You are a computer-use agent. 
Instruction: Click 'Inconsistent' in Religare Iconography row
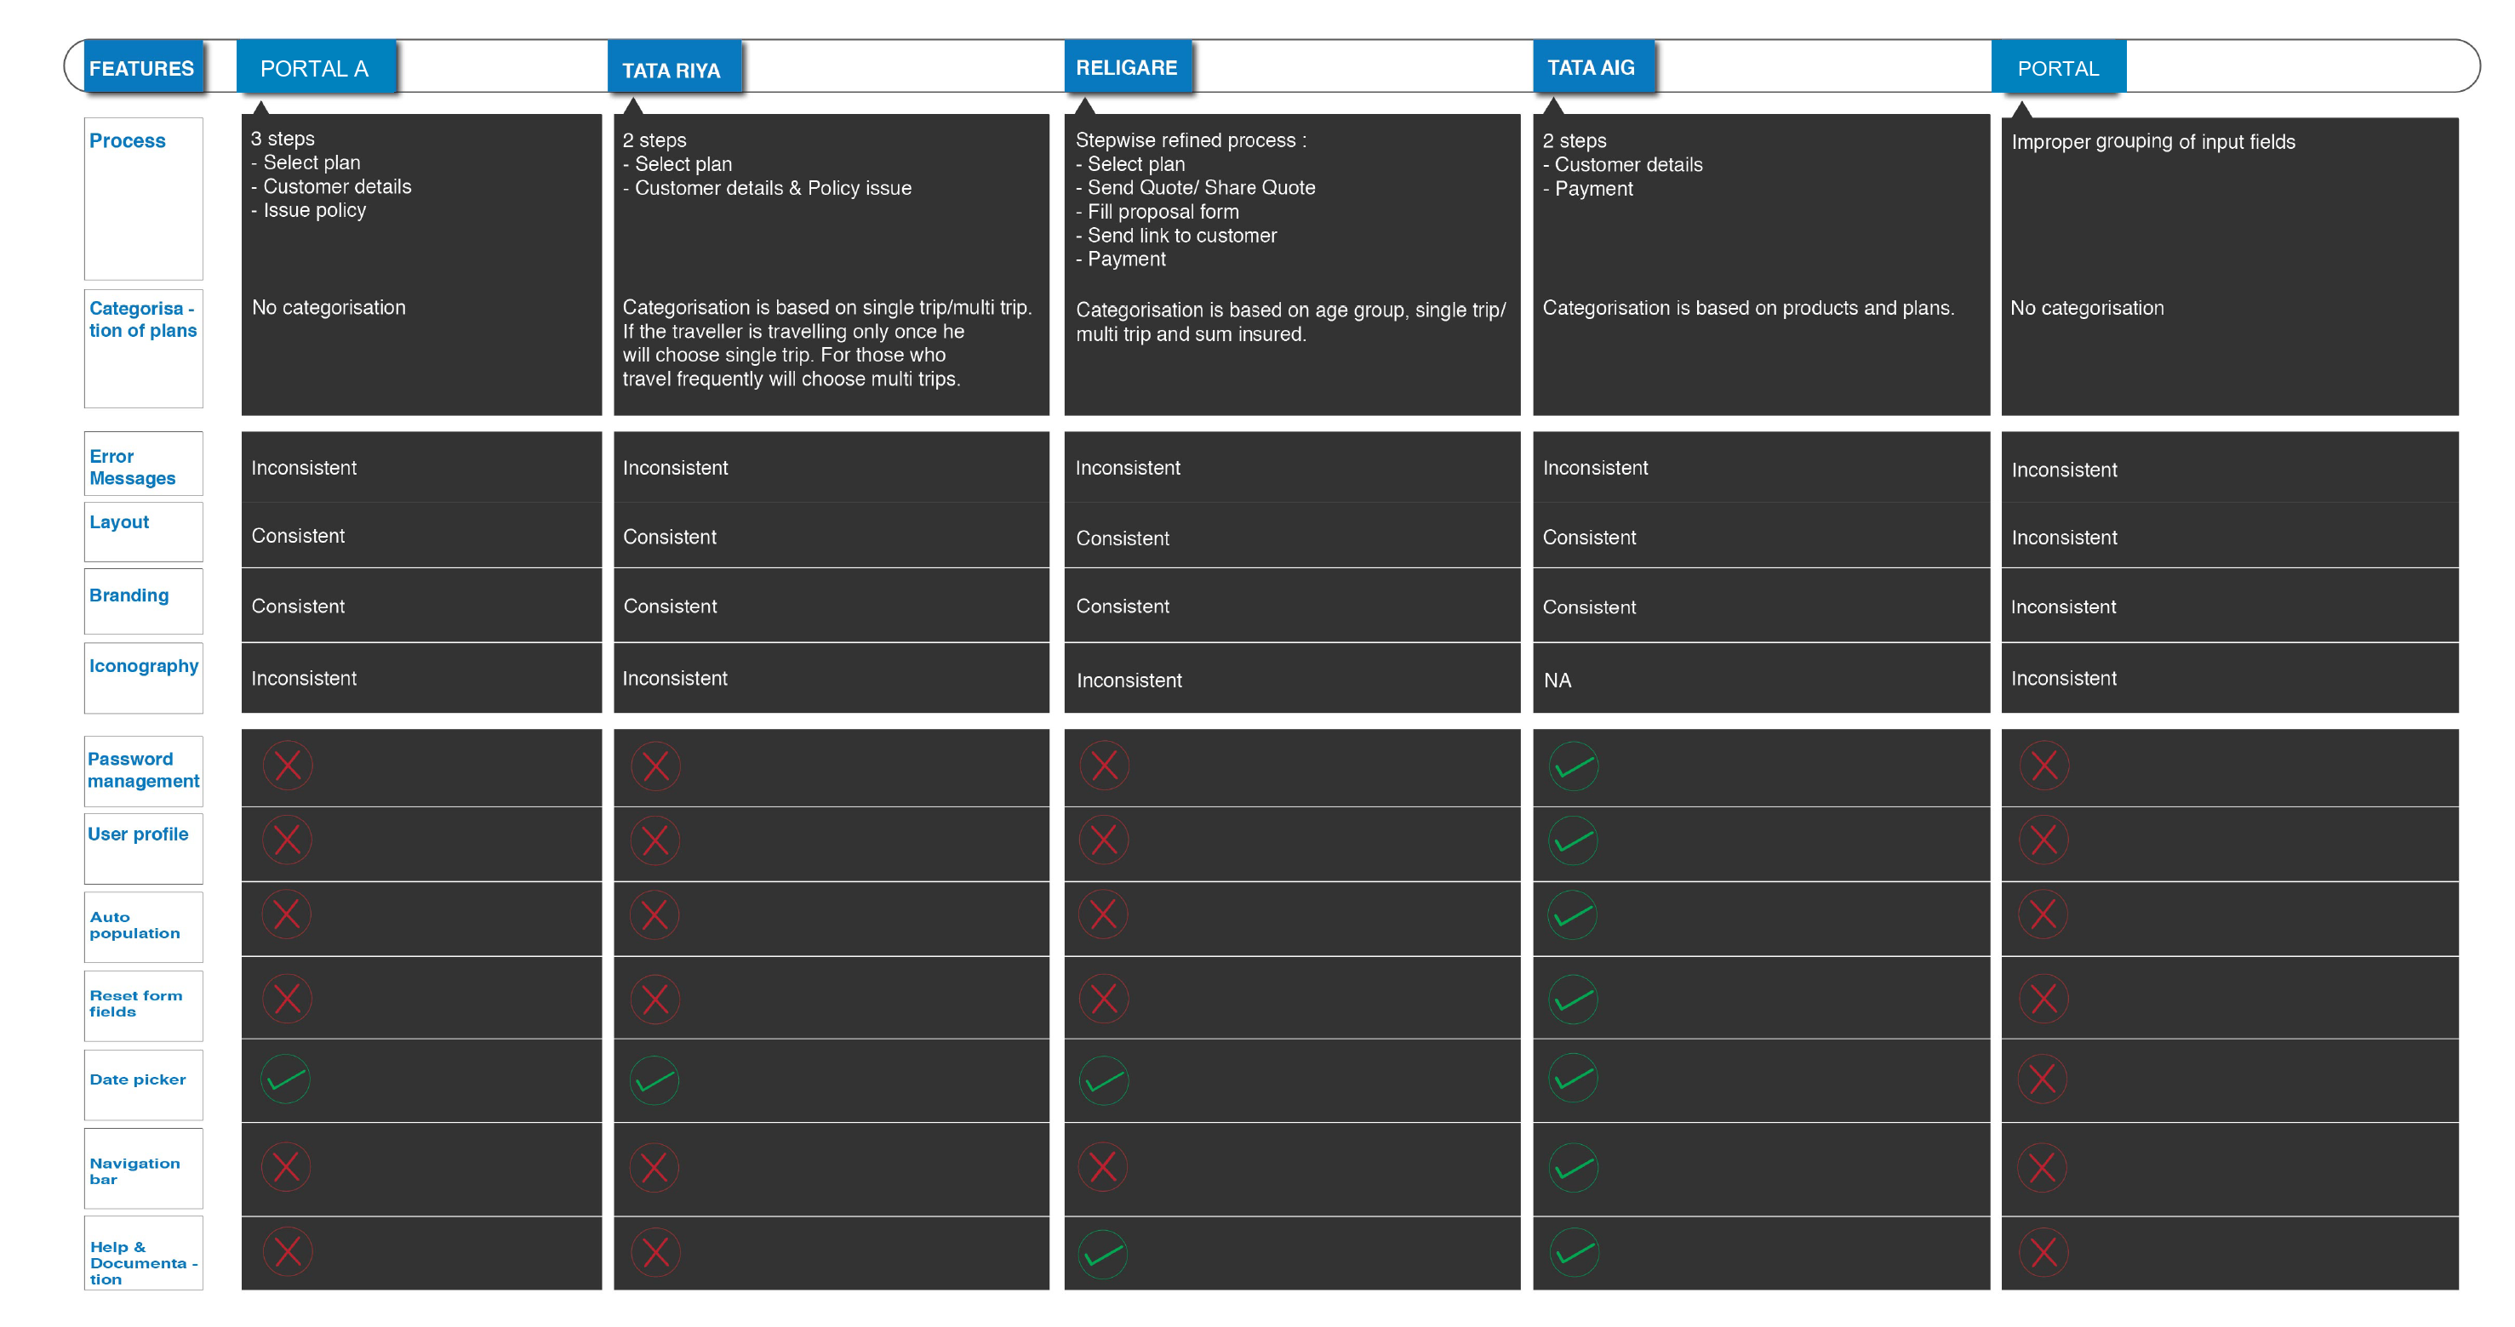(1129, 681)
